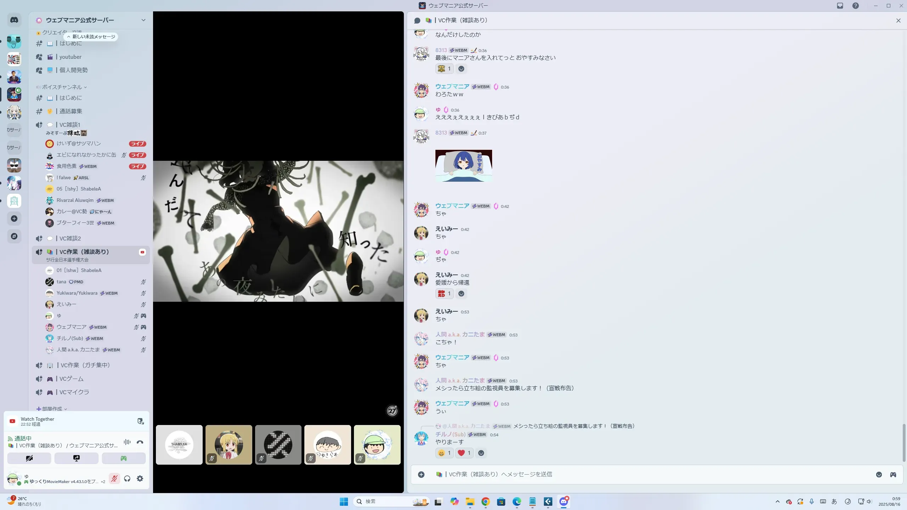This screenshot has height=510, width=907.
Task: Open the ウェブマニア公式サーバー server dropdown
Action: (143, 20)
